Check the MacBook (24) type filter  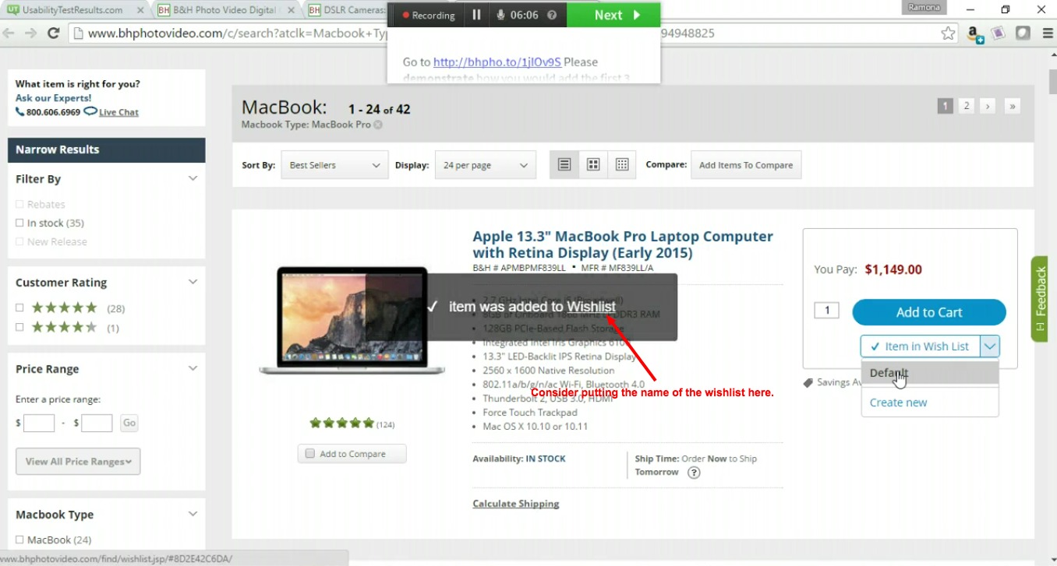pyautogui.click(x=19, y=540)
